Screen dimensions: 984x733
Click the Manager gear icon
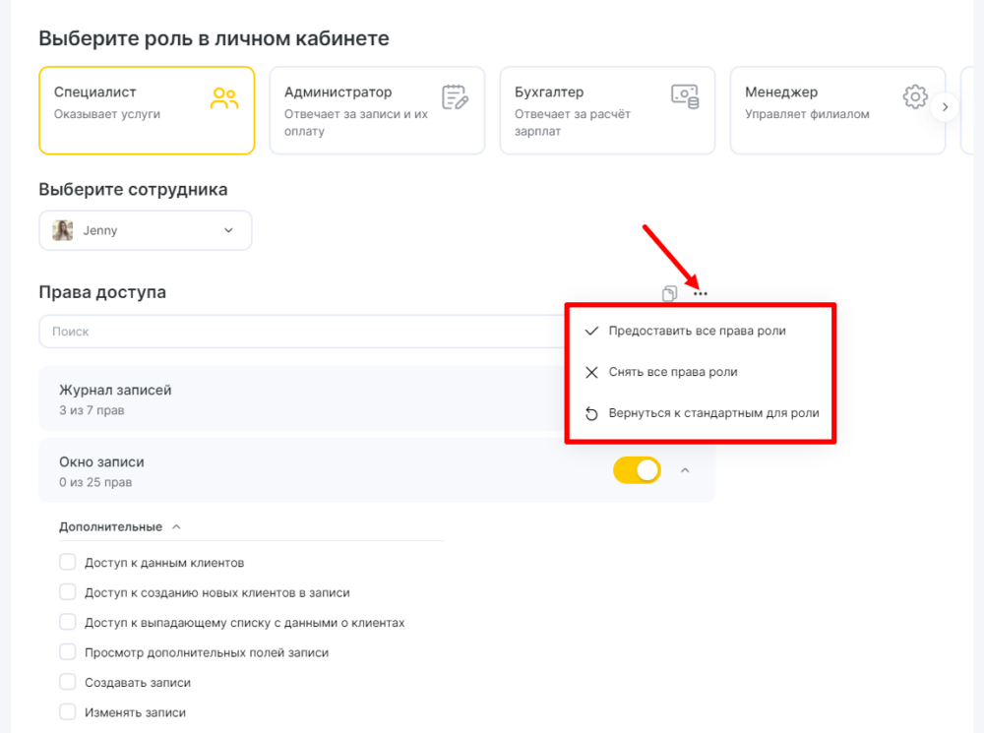[x=915, y=96]
